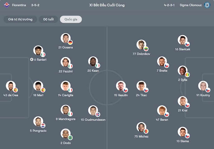Click the Mandragora player name
Viewport: 214px width, 149px height.
[65, 119]
